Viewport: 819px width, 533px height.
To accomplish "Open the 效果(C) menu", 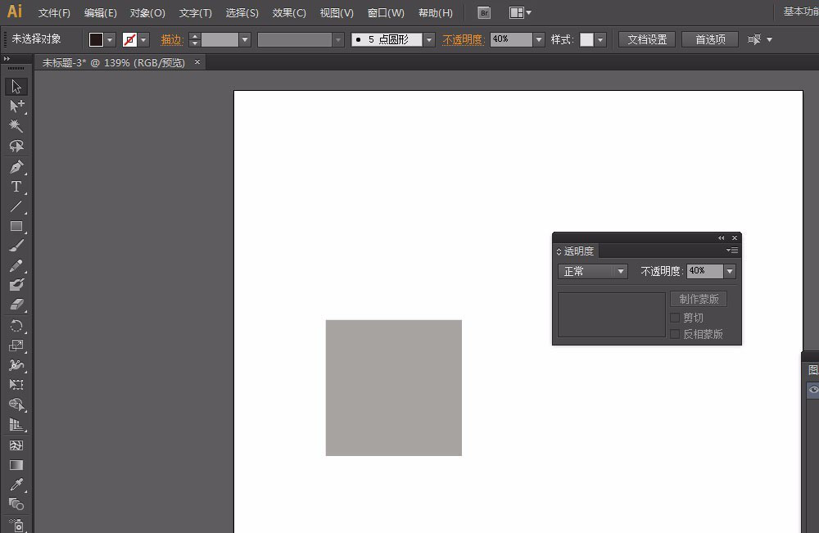I will 289,13.
